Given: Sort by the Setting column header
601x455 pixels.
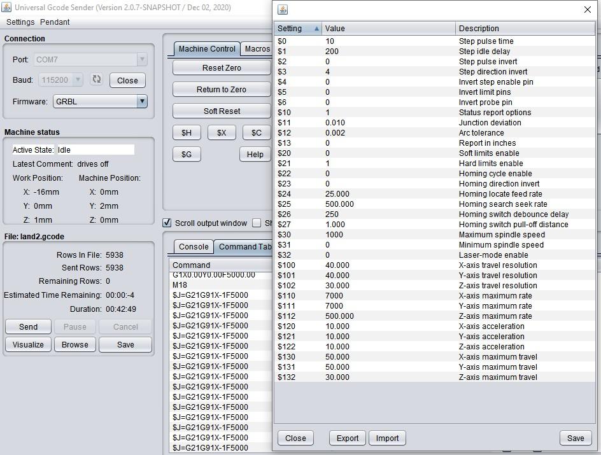Looking at the screenshot, I should coord(298,29).
